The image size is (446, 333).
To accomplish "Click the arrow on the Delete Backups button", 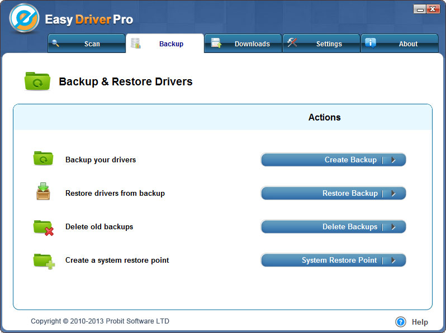I will pos(393,227).
